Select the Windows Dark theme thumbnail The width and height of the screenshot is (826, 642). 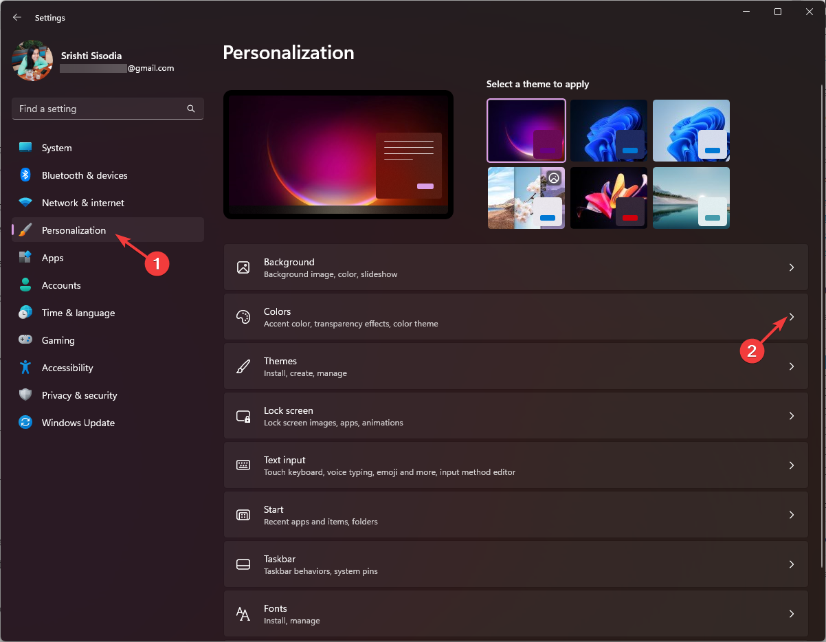pyautogui.click(x=609, y=131)
